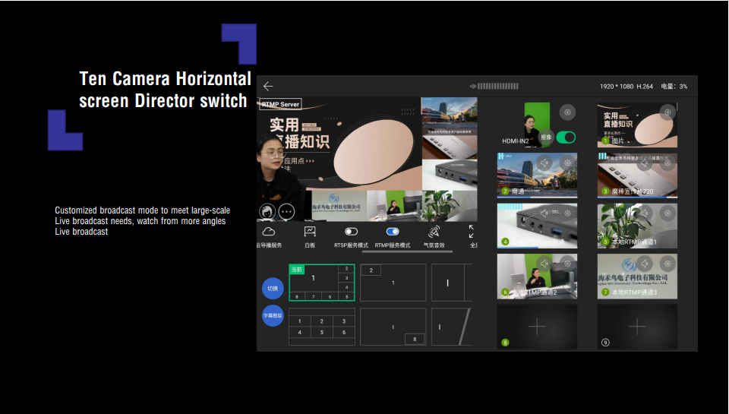Select the layout with window 2 top-left
Image resolution: width=729 pixels, height=414 pixels.
coord(393,283)
